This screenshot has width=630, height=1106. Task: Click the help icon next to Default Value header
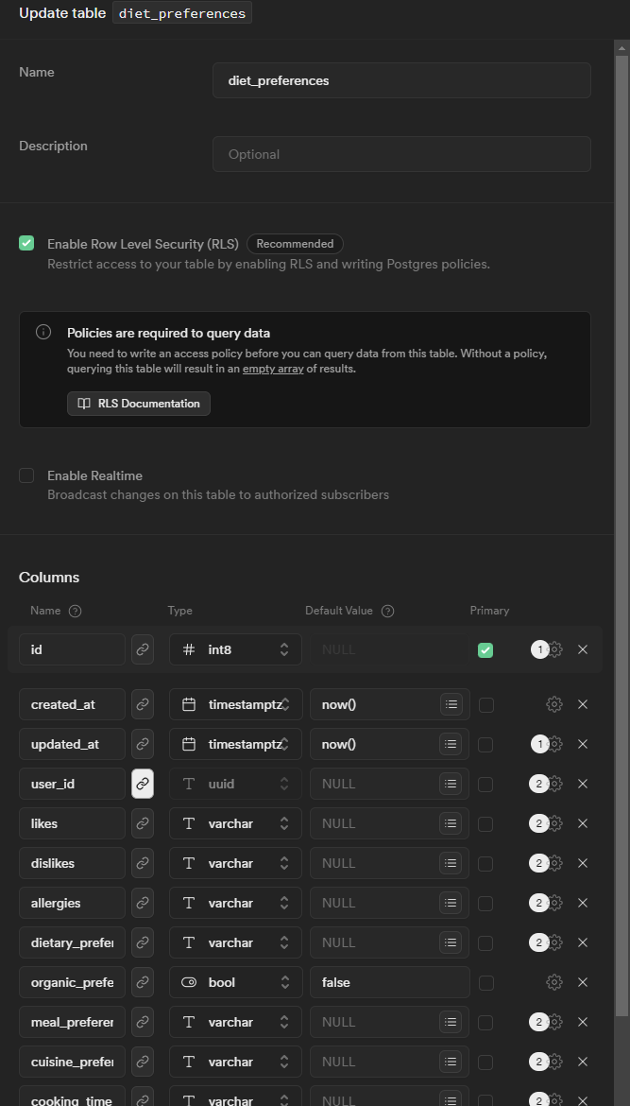[387, 611]
